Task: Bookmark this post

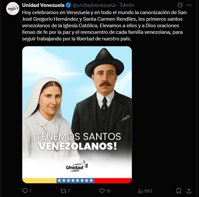Action: coord(179,191)
